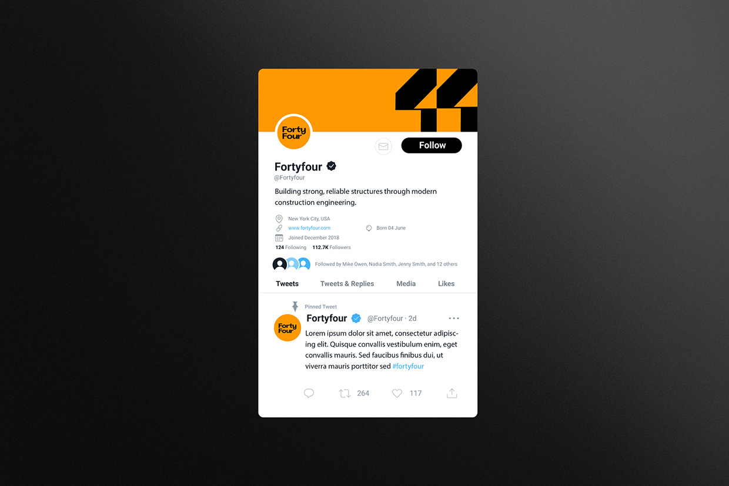Screen dimensions: 729x486
Task: Click the FortyFour profile avatar in header
Action: (x=293, y=133)
